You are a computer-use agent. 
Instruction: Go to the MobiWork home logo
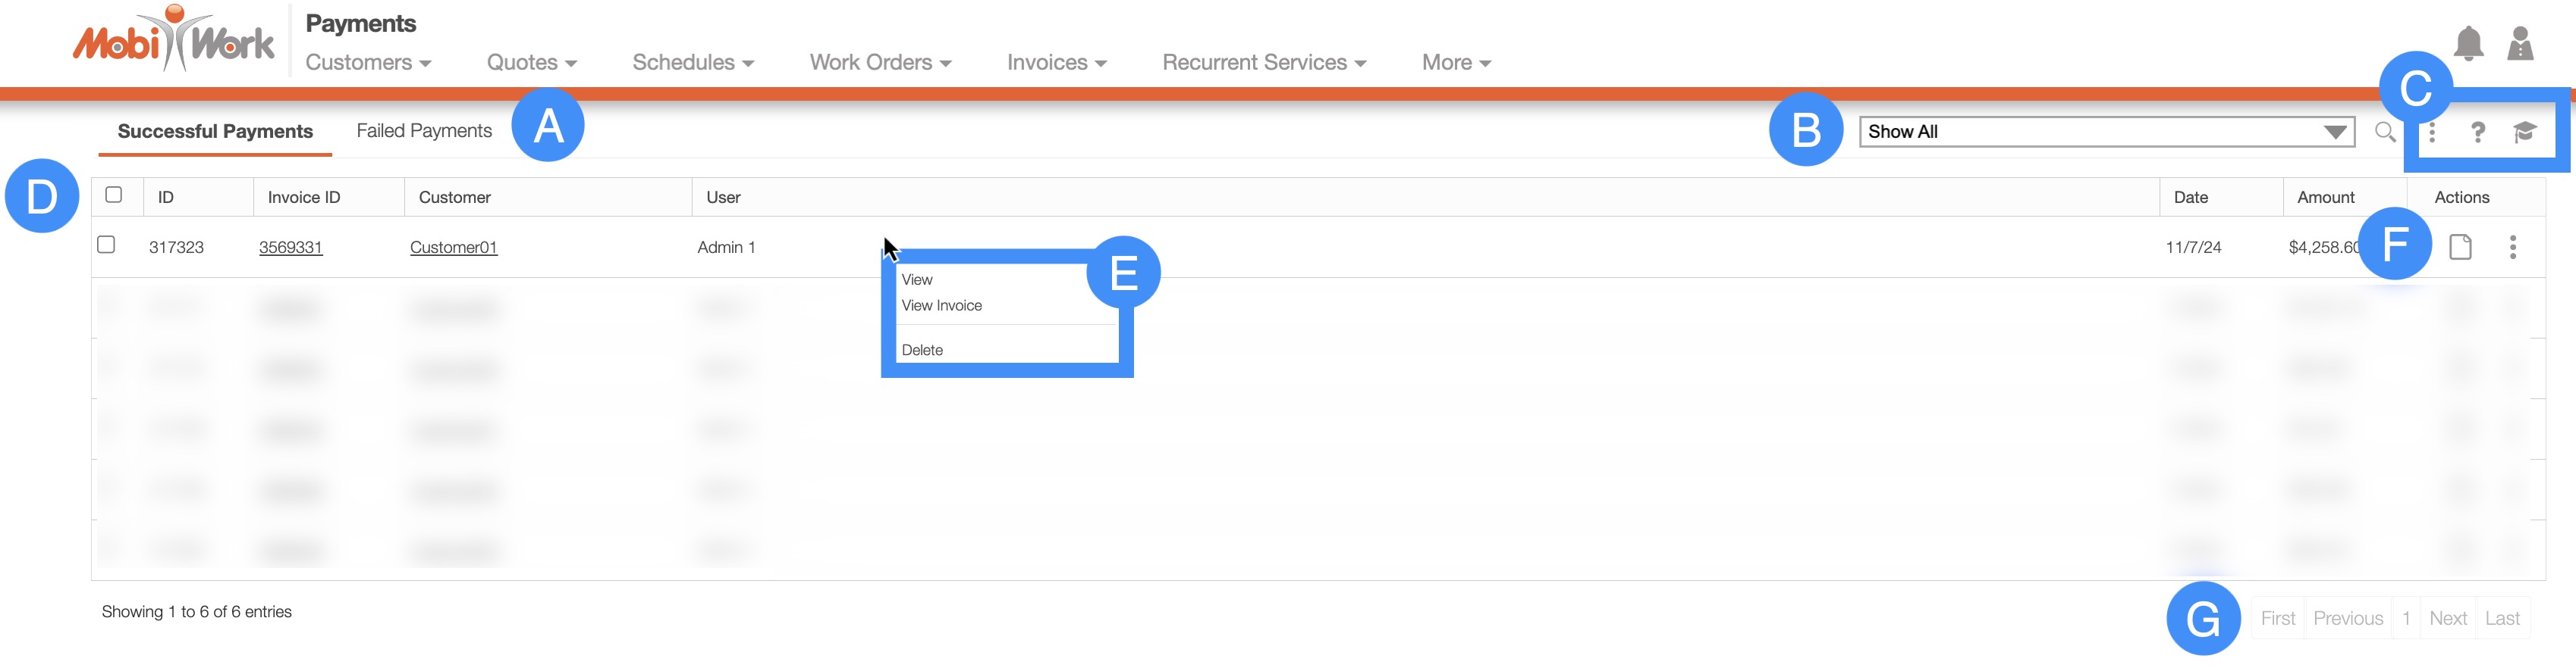pos(173,42)
